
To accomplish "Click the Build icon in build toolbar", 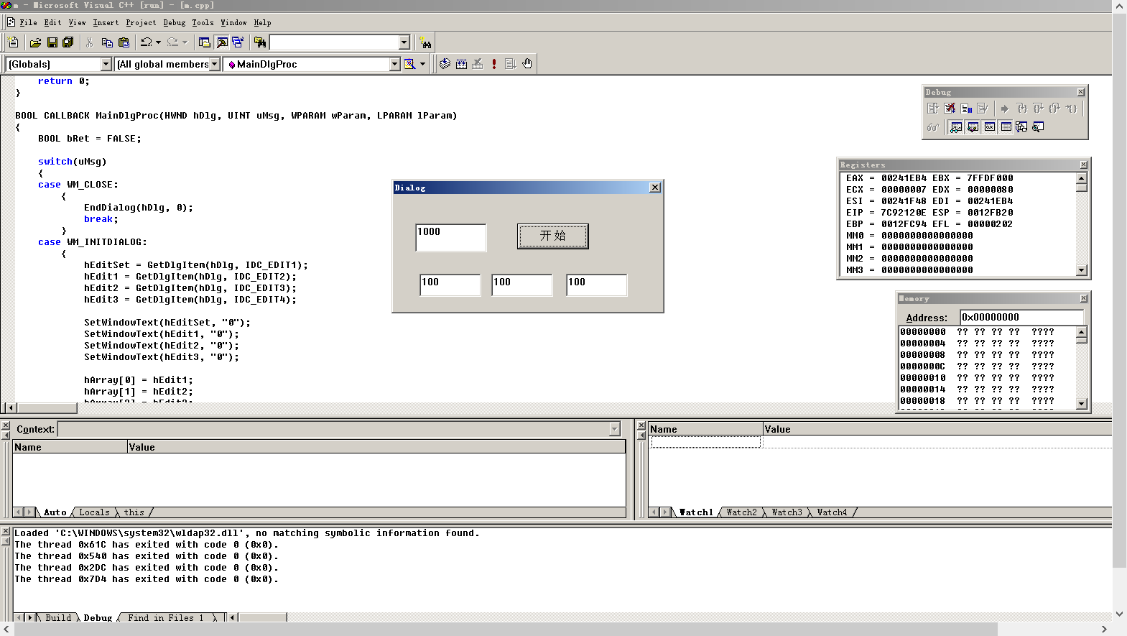I will [462, 64].
